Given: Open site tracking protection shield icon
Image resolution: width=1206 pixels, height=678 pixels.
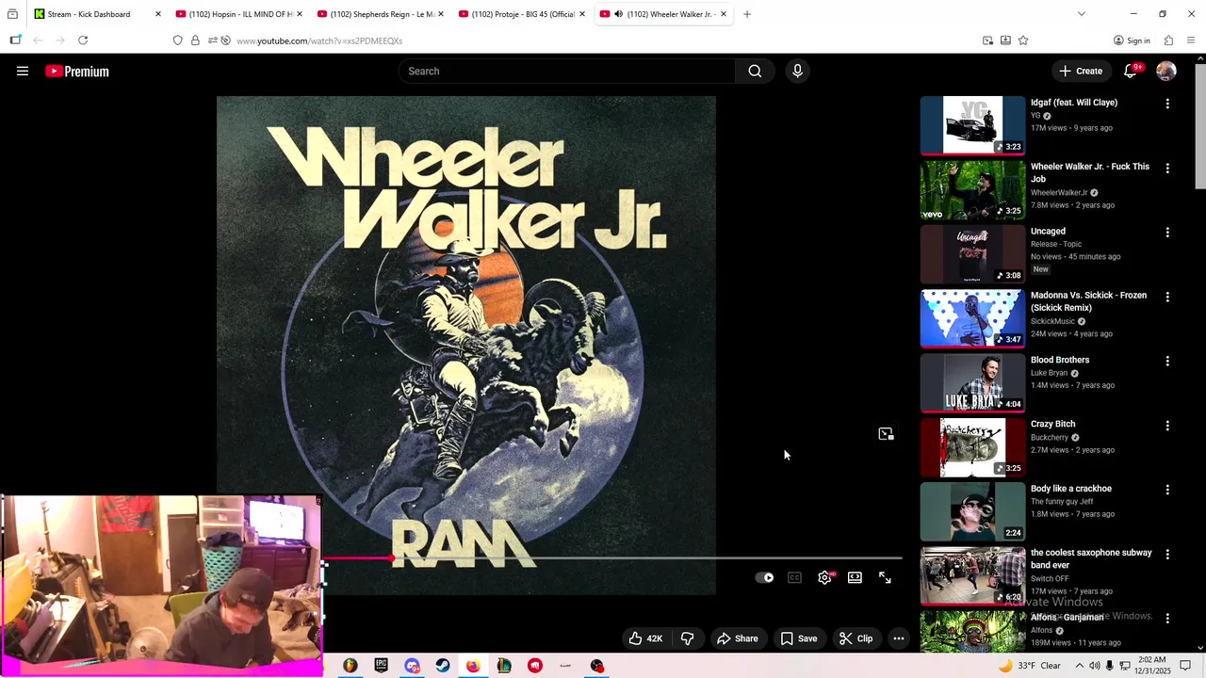Looking at the screenshot, I should 177,40.
